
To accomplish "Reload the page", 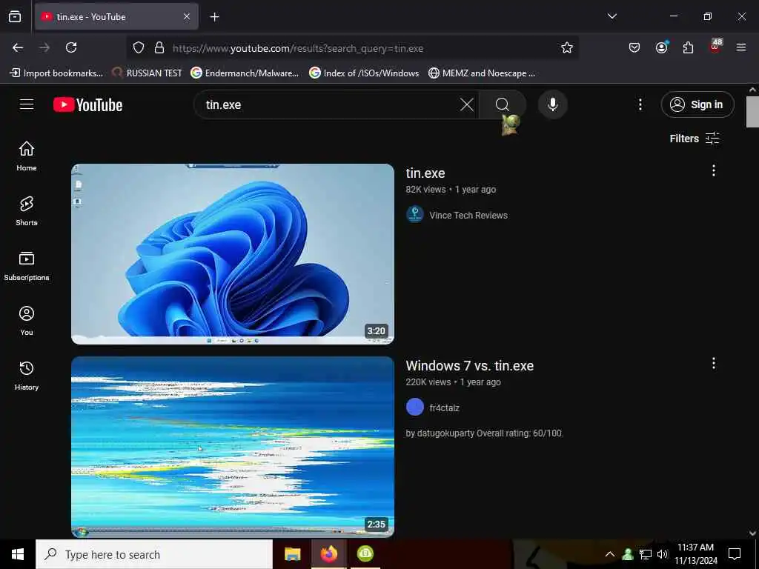I will pos(71,47).
